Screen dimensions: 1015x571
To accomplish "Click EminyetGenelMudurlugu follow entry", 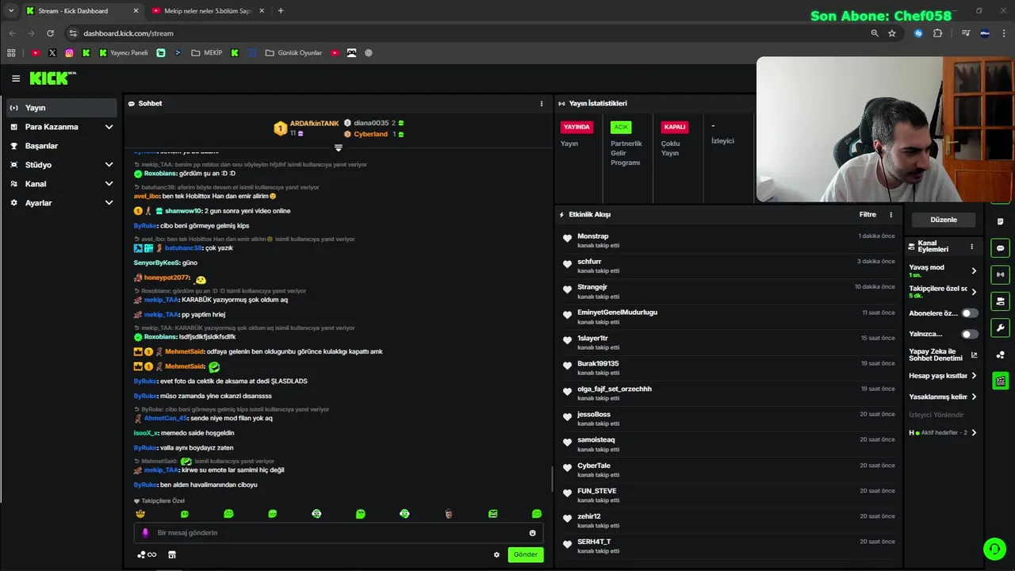I will [x=728, y=316].
